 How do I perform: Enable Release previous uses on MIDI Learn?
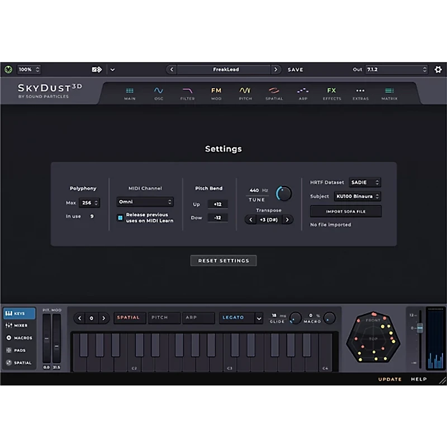click(120, 218)
